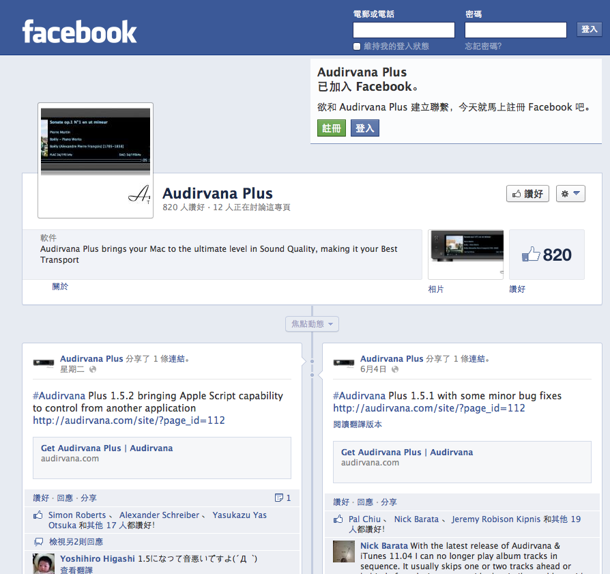
Task: Open the 忘記密碼? link
Action: [483, 46]
